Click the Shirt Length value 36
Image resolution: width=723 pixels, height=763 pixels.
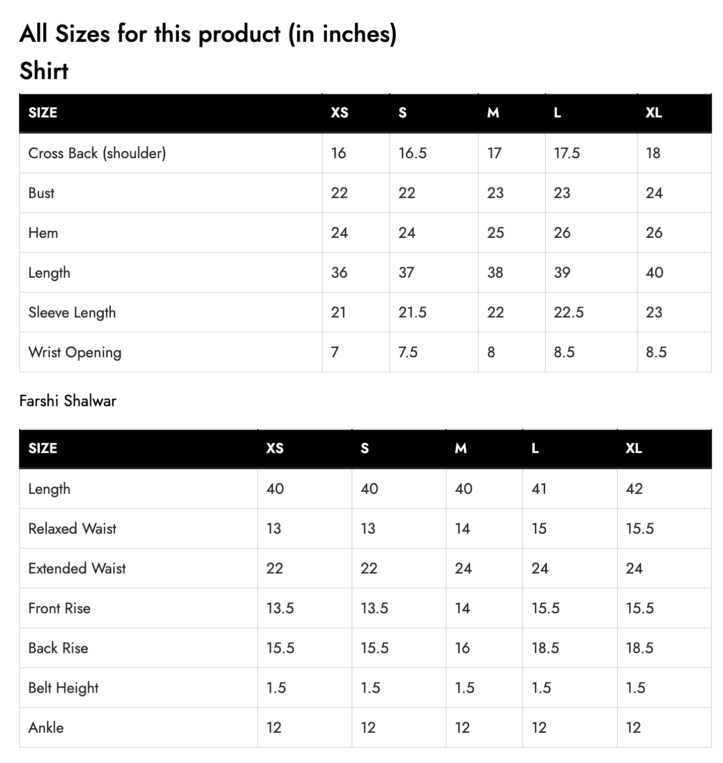pyautogui.click(x=339, y=272)
